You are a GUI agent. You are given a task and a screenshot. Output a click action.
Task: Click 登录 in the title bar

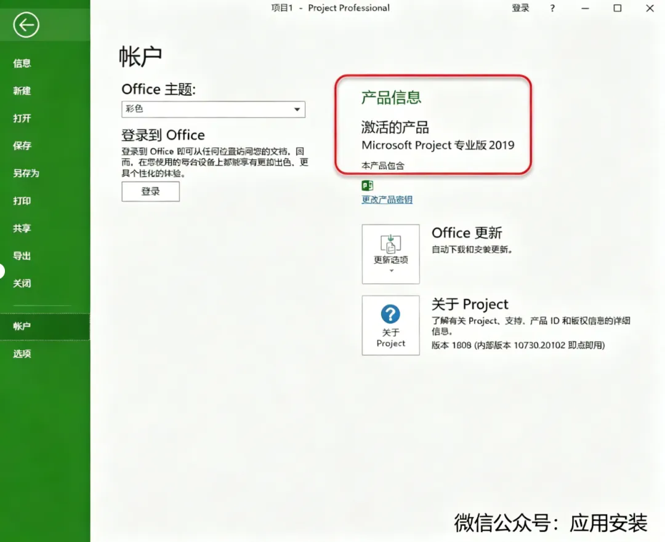[520, 8]
